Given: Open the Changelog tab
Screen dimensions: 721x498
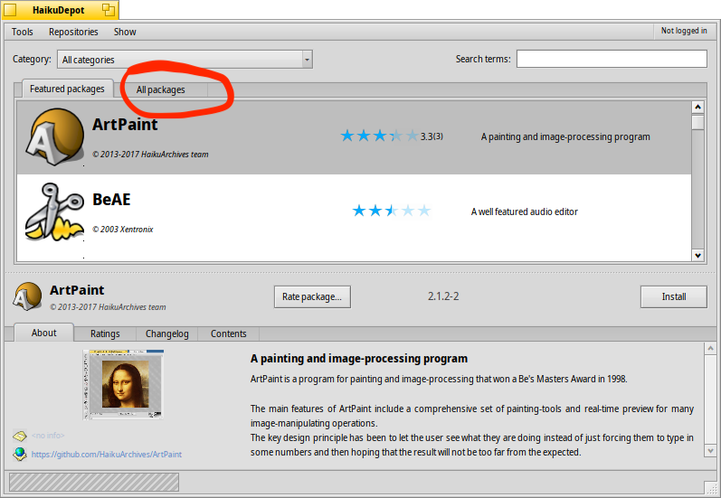Looking at the screenshot, I should coord(167,334).
